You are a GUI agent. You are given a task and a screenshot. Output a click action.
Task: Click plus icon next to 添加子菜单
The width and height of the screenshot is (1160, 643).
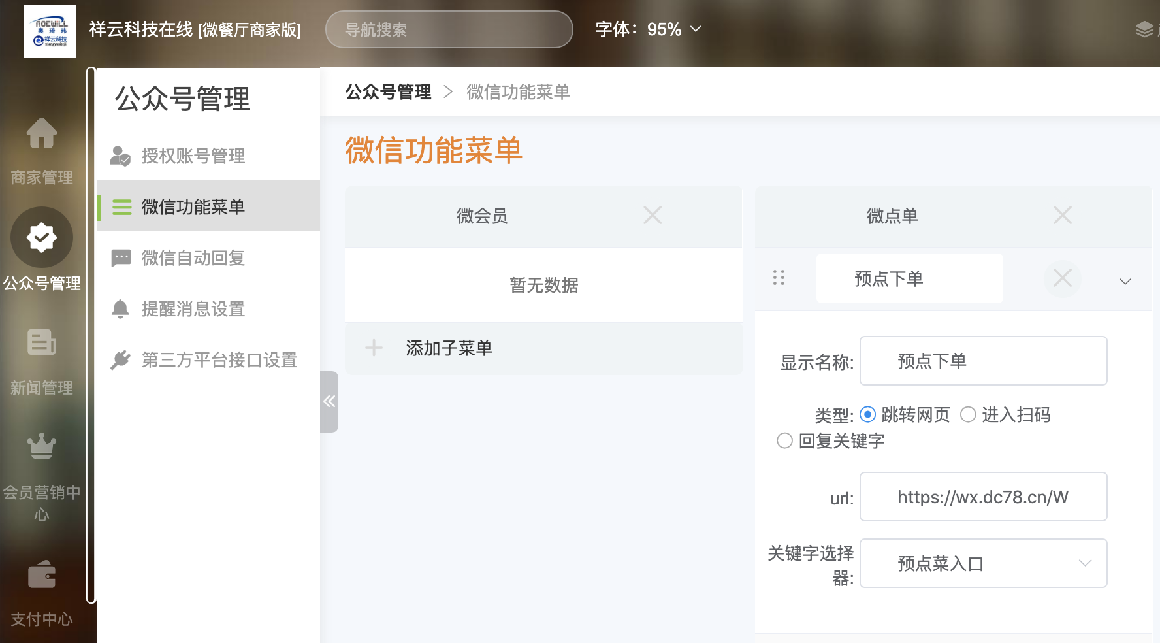[x=374, y=348]
